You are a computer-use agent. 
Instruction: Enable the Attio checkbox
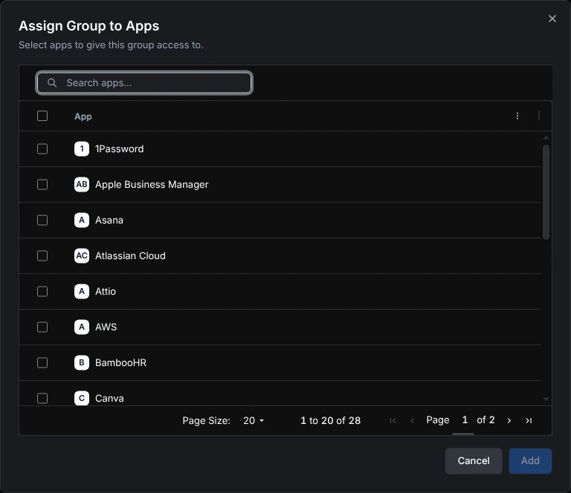point(42,291)
